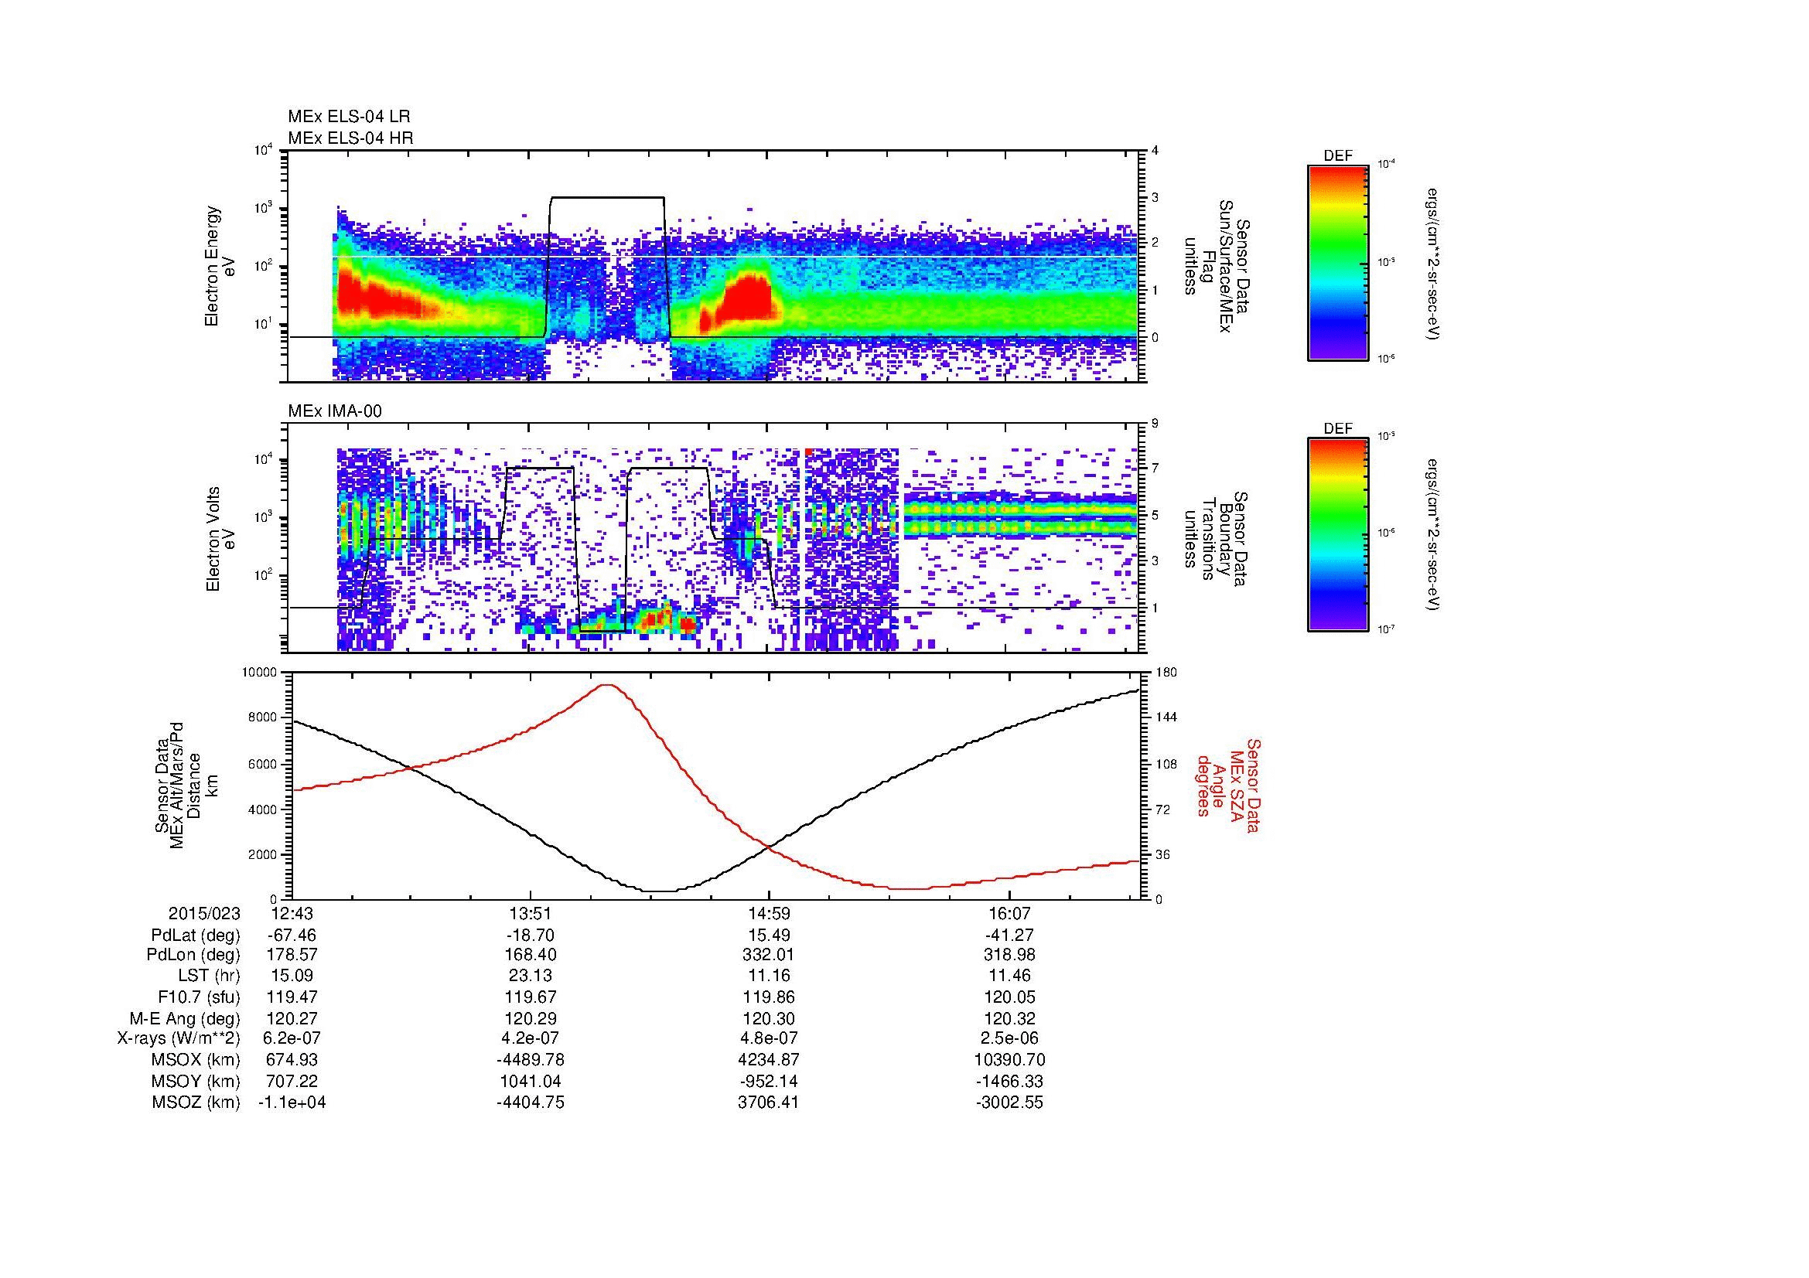The width and height of the screenshot is (1809, 1278).
Task: Click the 'PdLat (deg)' row label
Action: click(x=196, y=935)
